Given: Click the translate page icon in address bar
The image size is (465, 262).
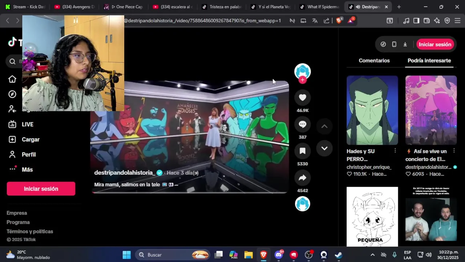Looking at the screenshot, I should tap(315, 21).
